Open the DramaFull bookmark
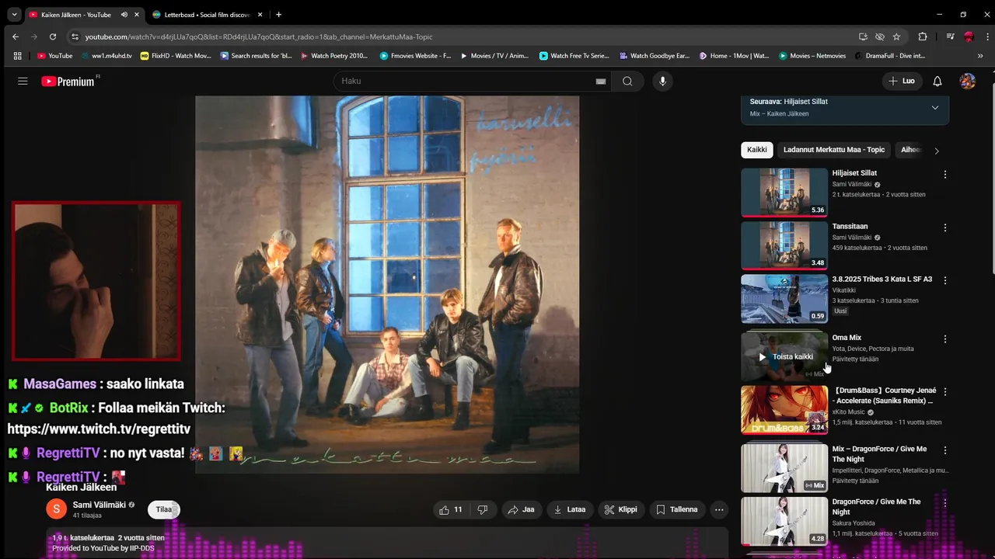Screen dimensions: 995x559 click(x=890, y=56)
